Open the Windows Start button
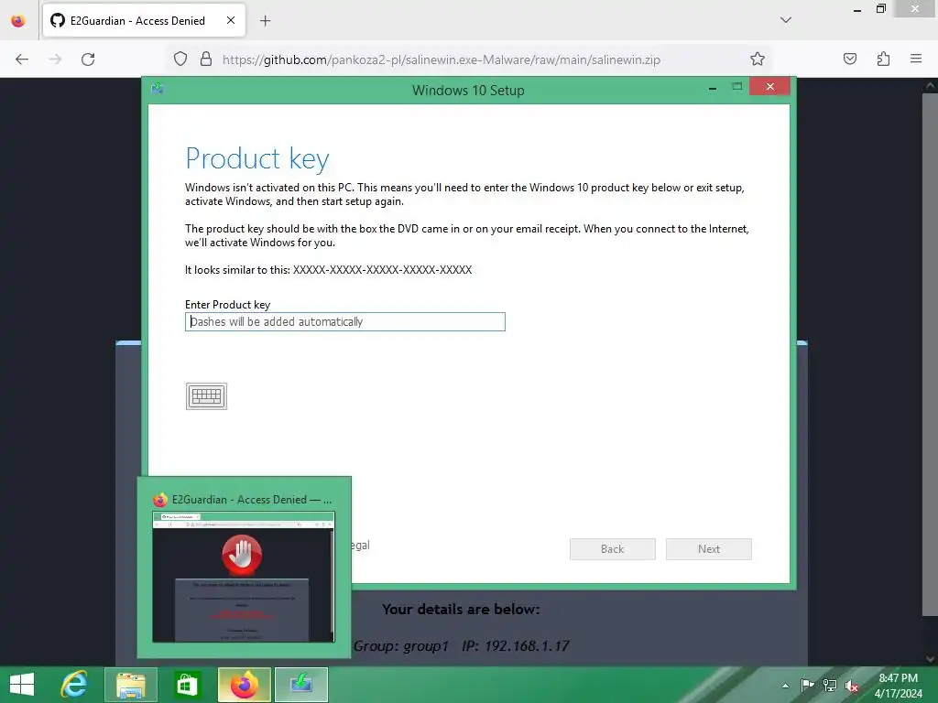 22,685
